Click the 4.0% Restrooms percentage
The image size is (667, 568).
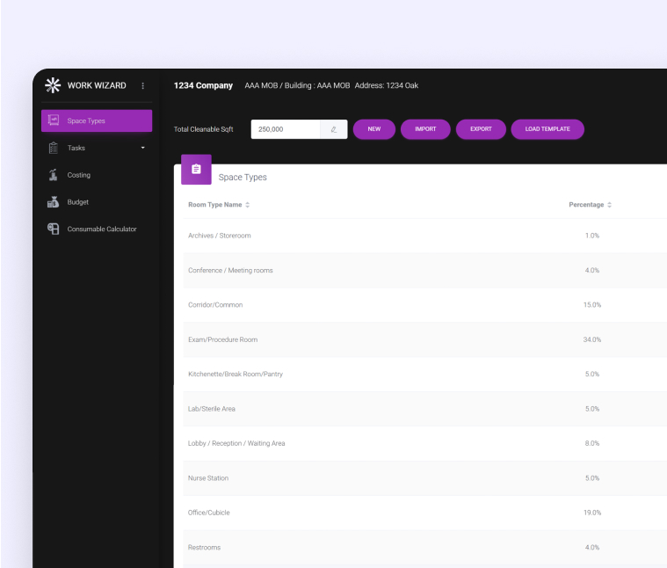592,547
